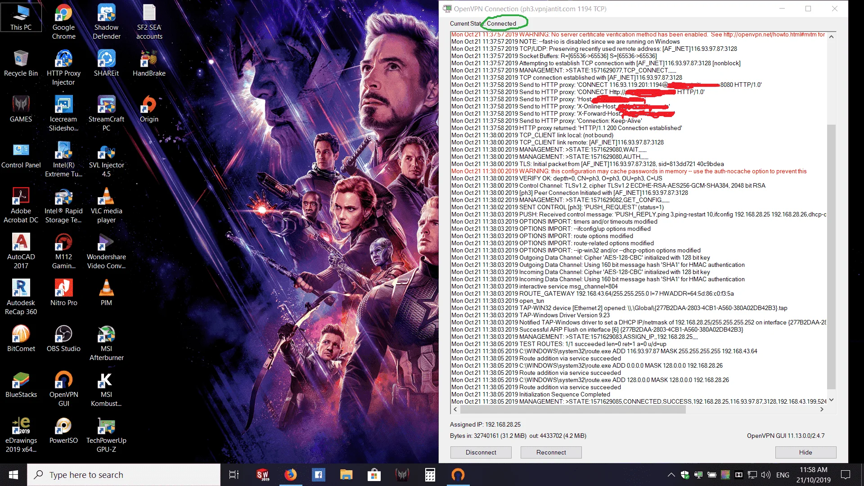The width and height of the screenshot is (864, 486).
Task: Open the GAMES desktop icon
Action: [x=21, y=110]
